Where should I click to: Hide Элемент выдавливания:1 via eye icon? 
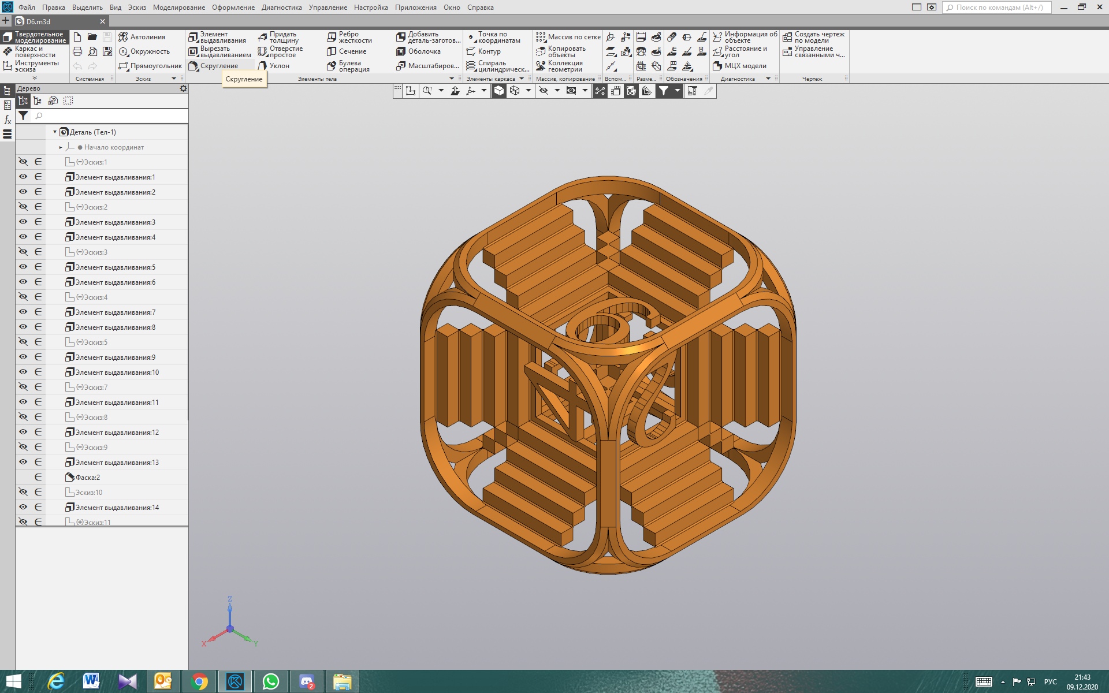click(x=23, y=177)
